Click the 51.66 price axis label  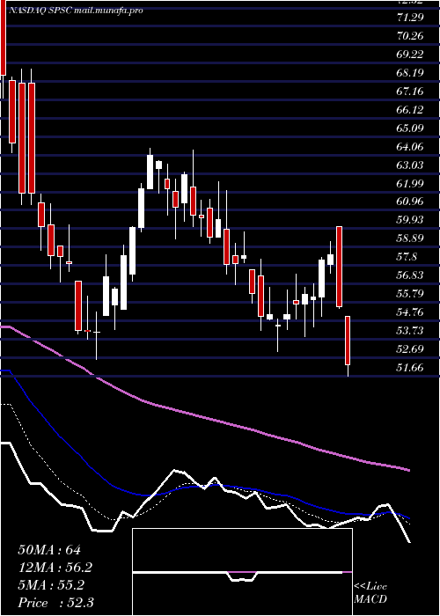point(410,367)
